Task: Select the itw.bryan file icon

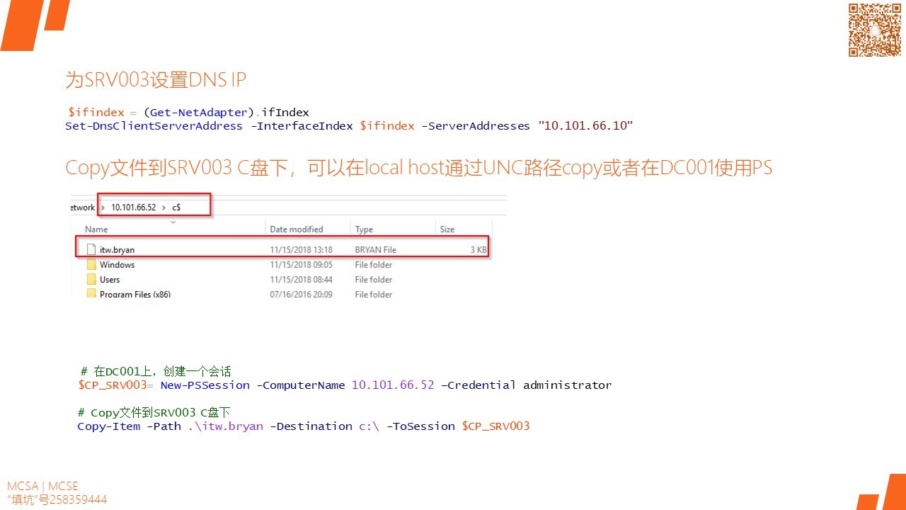Action: click(x=91, y=249)
